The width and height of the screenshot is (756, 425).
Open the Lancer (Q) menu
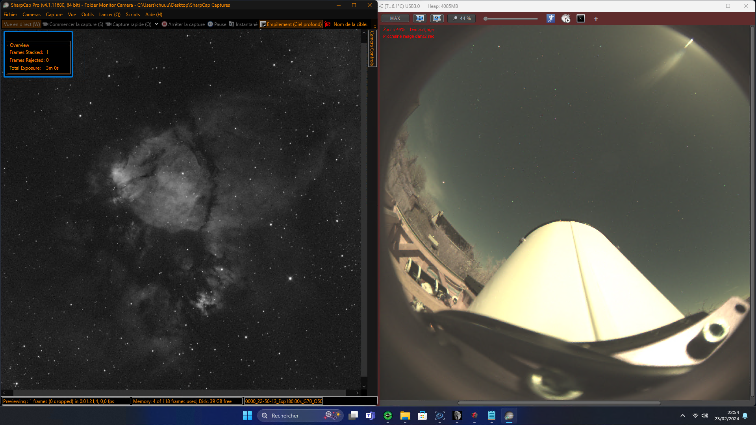click(x=110, y=15)
